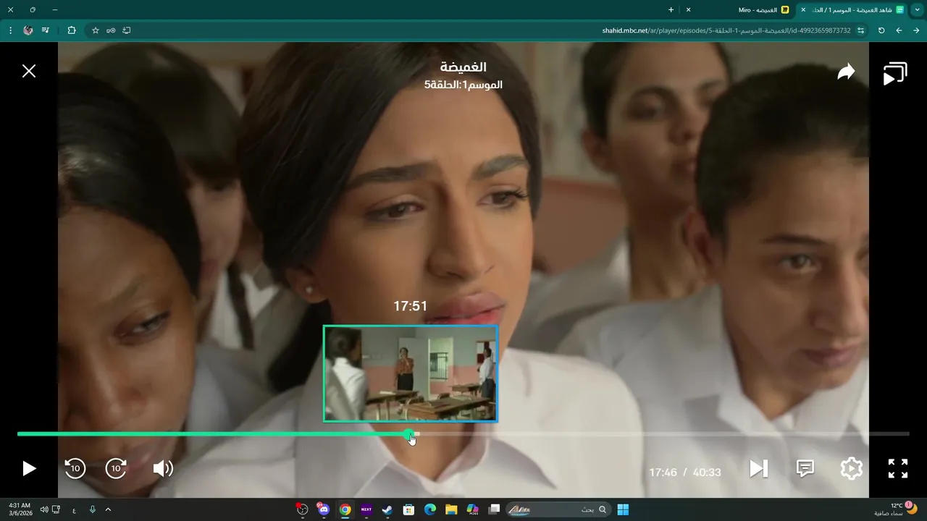
Task: Open the NEXT app on the taskbar
Action: (x=366, y=509)
